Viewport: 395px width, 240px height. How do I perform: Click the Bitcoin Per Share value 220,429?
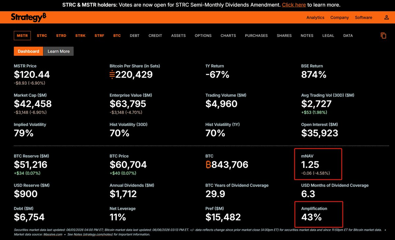click(131, 75)
